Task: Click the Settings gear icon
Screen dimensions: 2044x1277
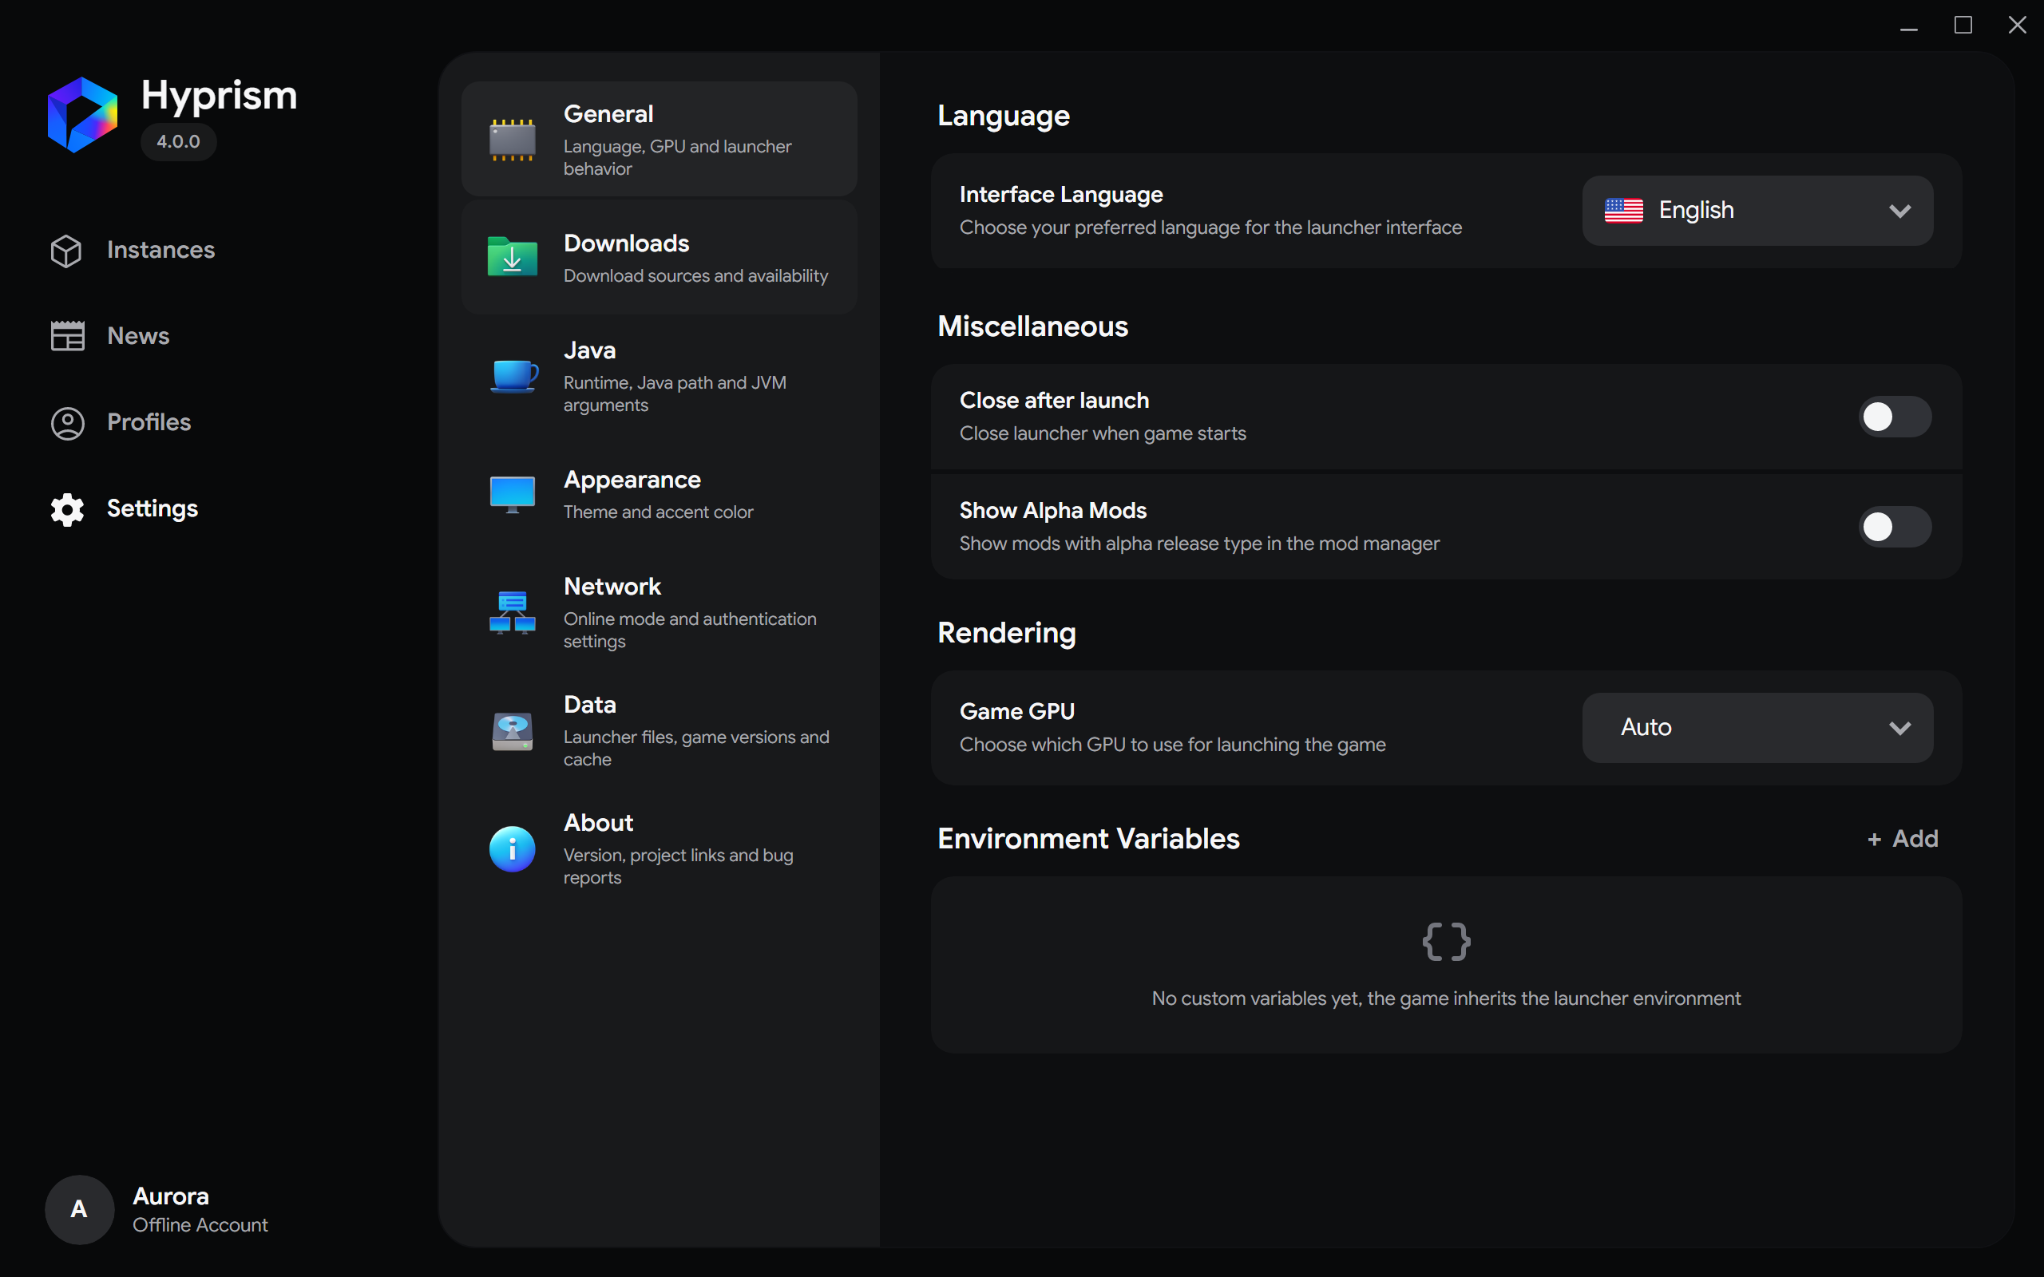Action: point(68,509)
